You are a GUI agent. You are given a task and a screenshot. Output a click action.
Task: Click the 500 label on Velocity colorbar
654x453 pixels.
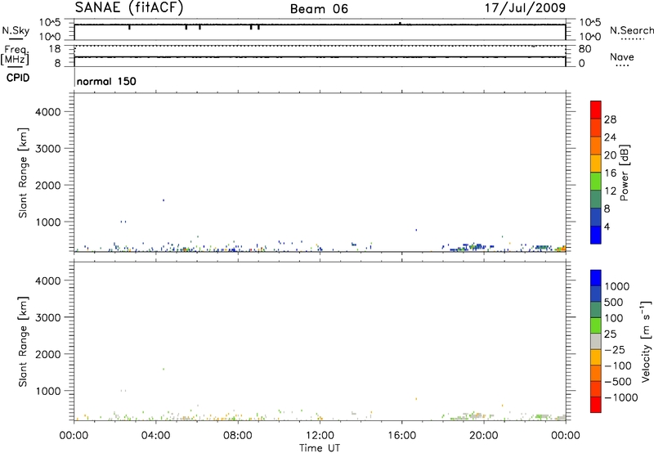(613, 303)
